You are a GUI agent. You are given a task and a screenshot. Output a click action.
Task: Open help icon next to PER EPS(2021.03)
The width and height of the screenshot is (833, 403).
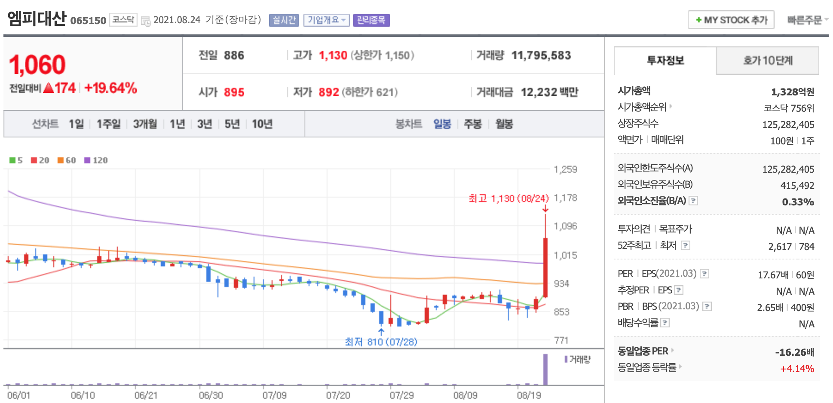point(704,274)
